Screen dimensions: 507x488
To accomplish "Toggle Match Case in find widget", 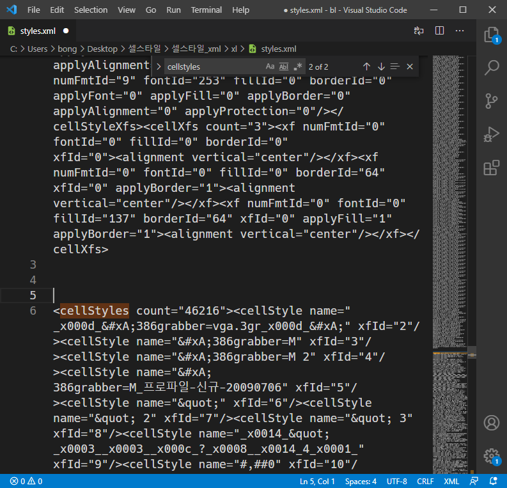I will coord(270,67).
